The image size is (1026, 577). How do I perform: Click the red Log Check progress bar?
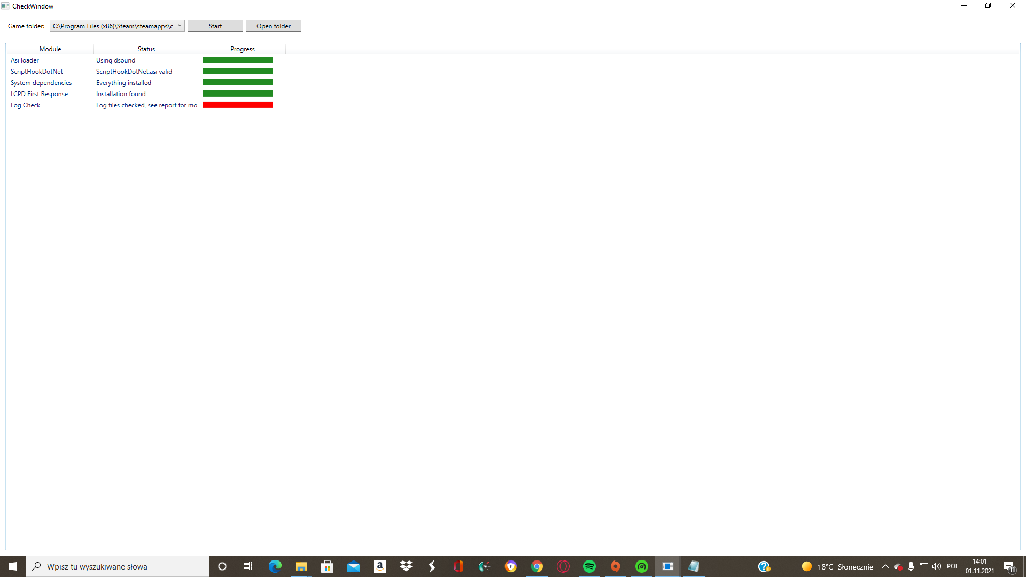[237, 105]
